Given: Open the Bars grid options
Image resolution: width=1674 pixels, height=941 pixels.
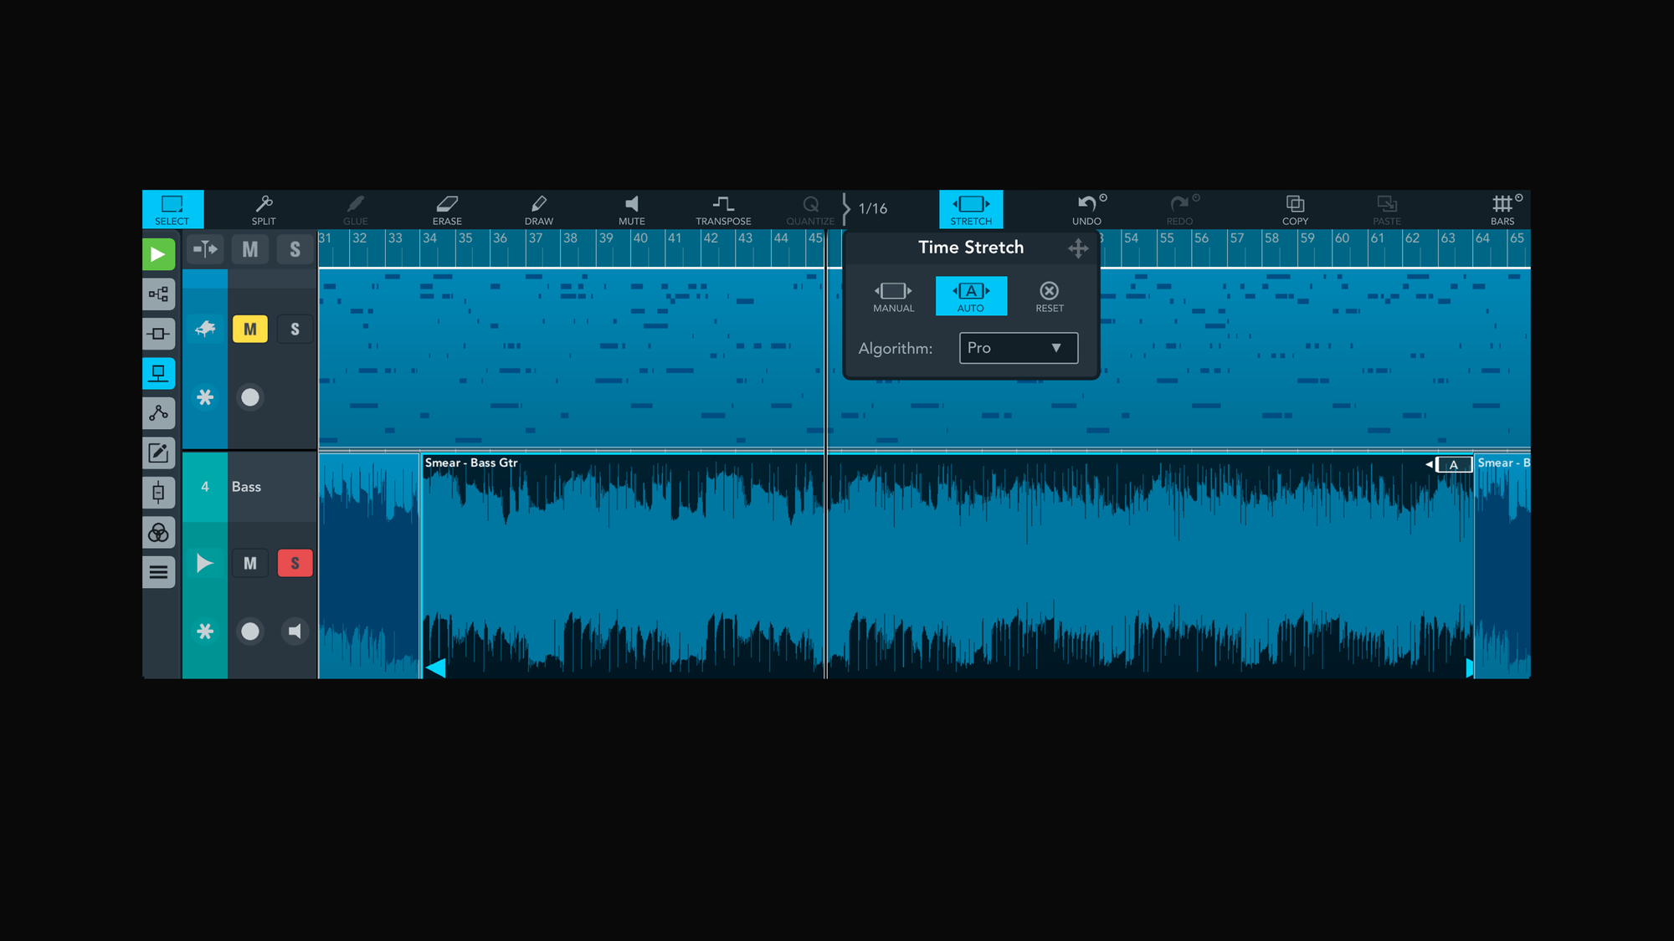Looking at the screenshot, I should pos(1502,209).
